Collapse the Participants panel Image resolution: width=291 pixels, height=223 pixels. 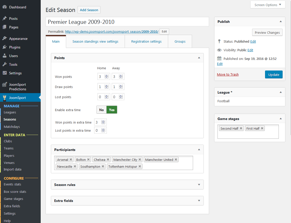coord(199,149)
